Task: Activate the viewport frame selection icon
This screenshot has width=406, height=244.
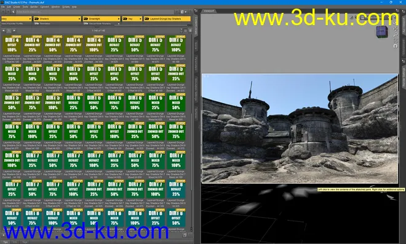Action: tap(396, 40)
